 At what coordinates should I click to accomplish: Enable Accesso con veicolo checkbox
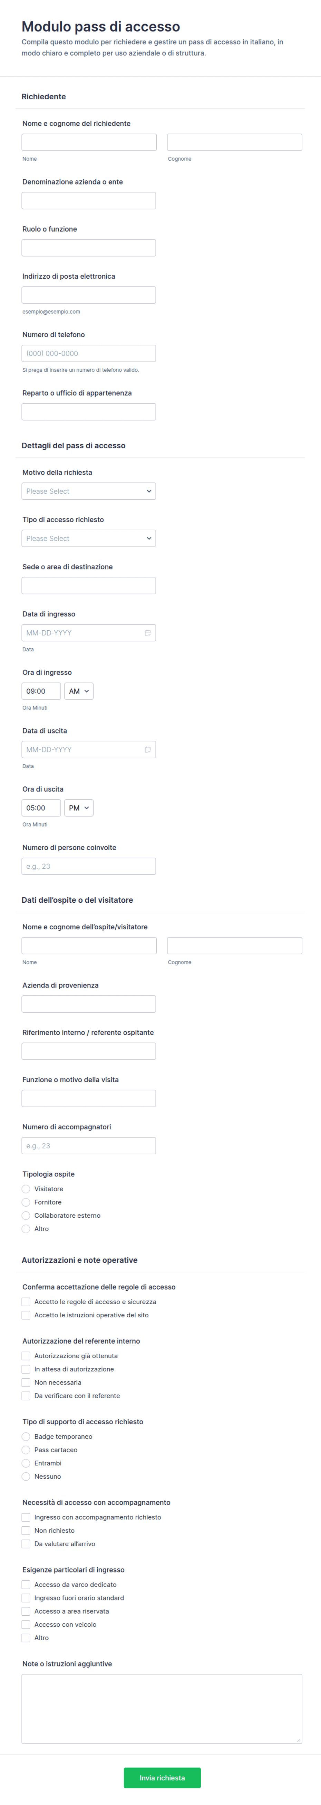[x=26, y=1624]
